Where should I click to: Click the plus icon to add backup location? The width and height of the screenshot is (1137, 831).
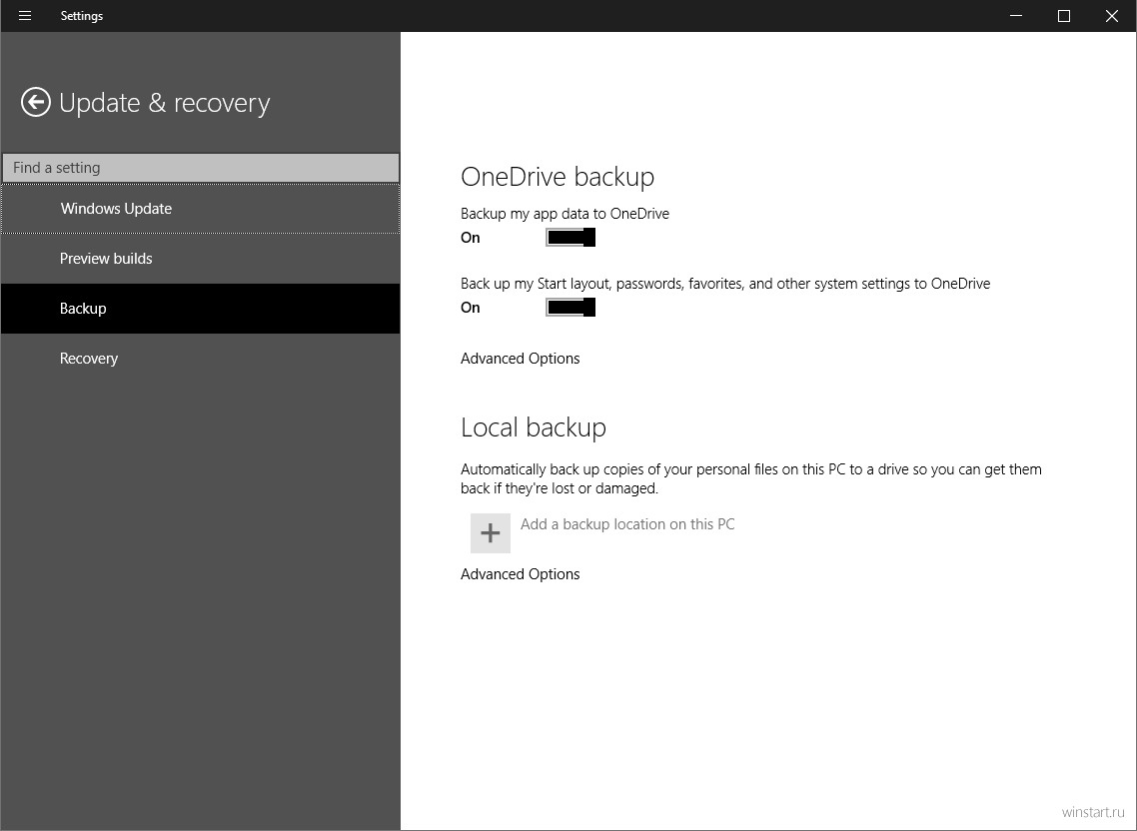pyautogui.click(x=491, y=533)
